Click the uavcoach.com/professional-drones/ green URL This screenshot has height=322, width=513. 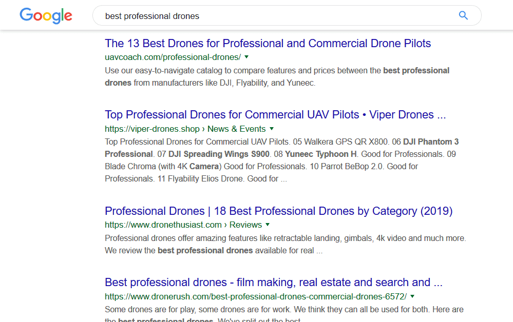[173, 57]
